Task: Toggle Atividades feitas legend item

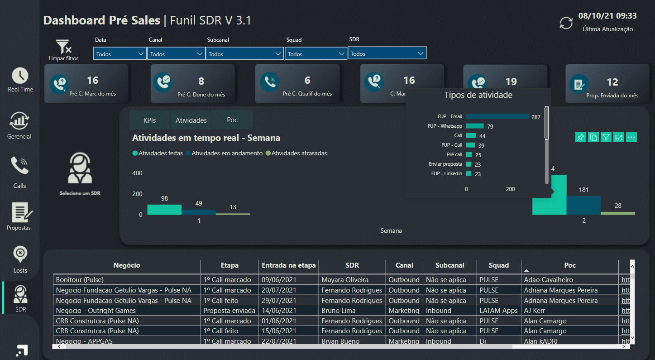Action: [x=158, y=153]
